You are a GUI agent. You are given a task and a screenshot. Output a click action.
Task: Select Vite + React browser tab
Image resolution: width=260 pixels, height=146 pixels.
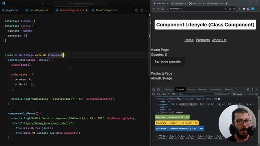click(x=161, y=4)
